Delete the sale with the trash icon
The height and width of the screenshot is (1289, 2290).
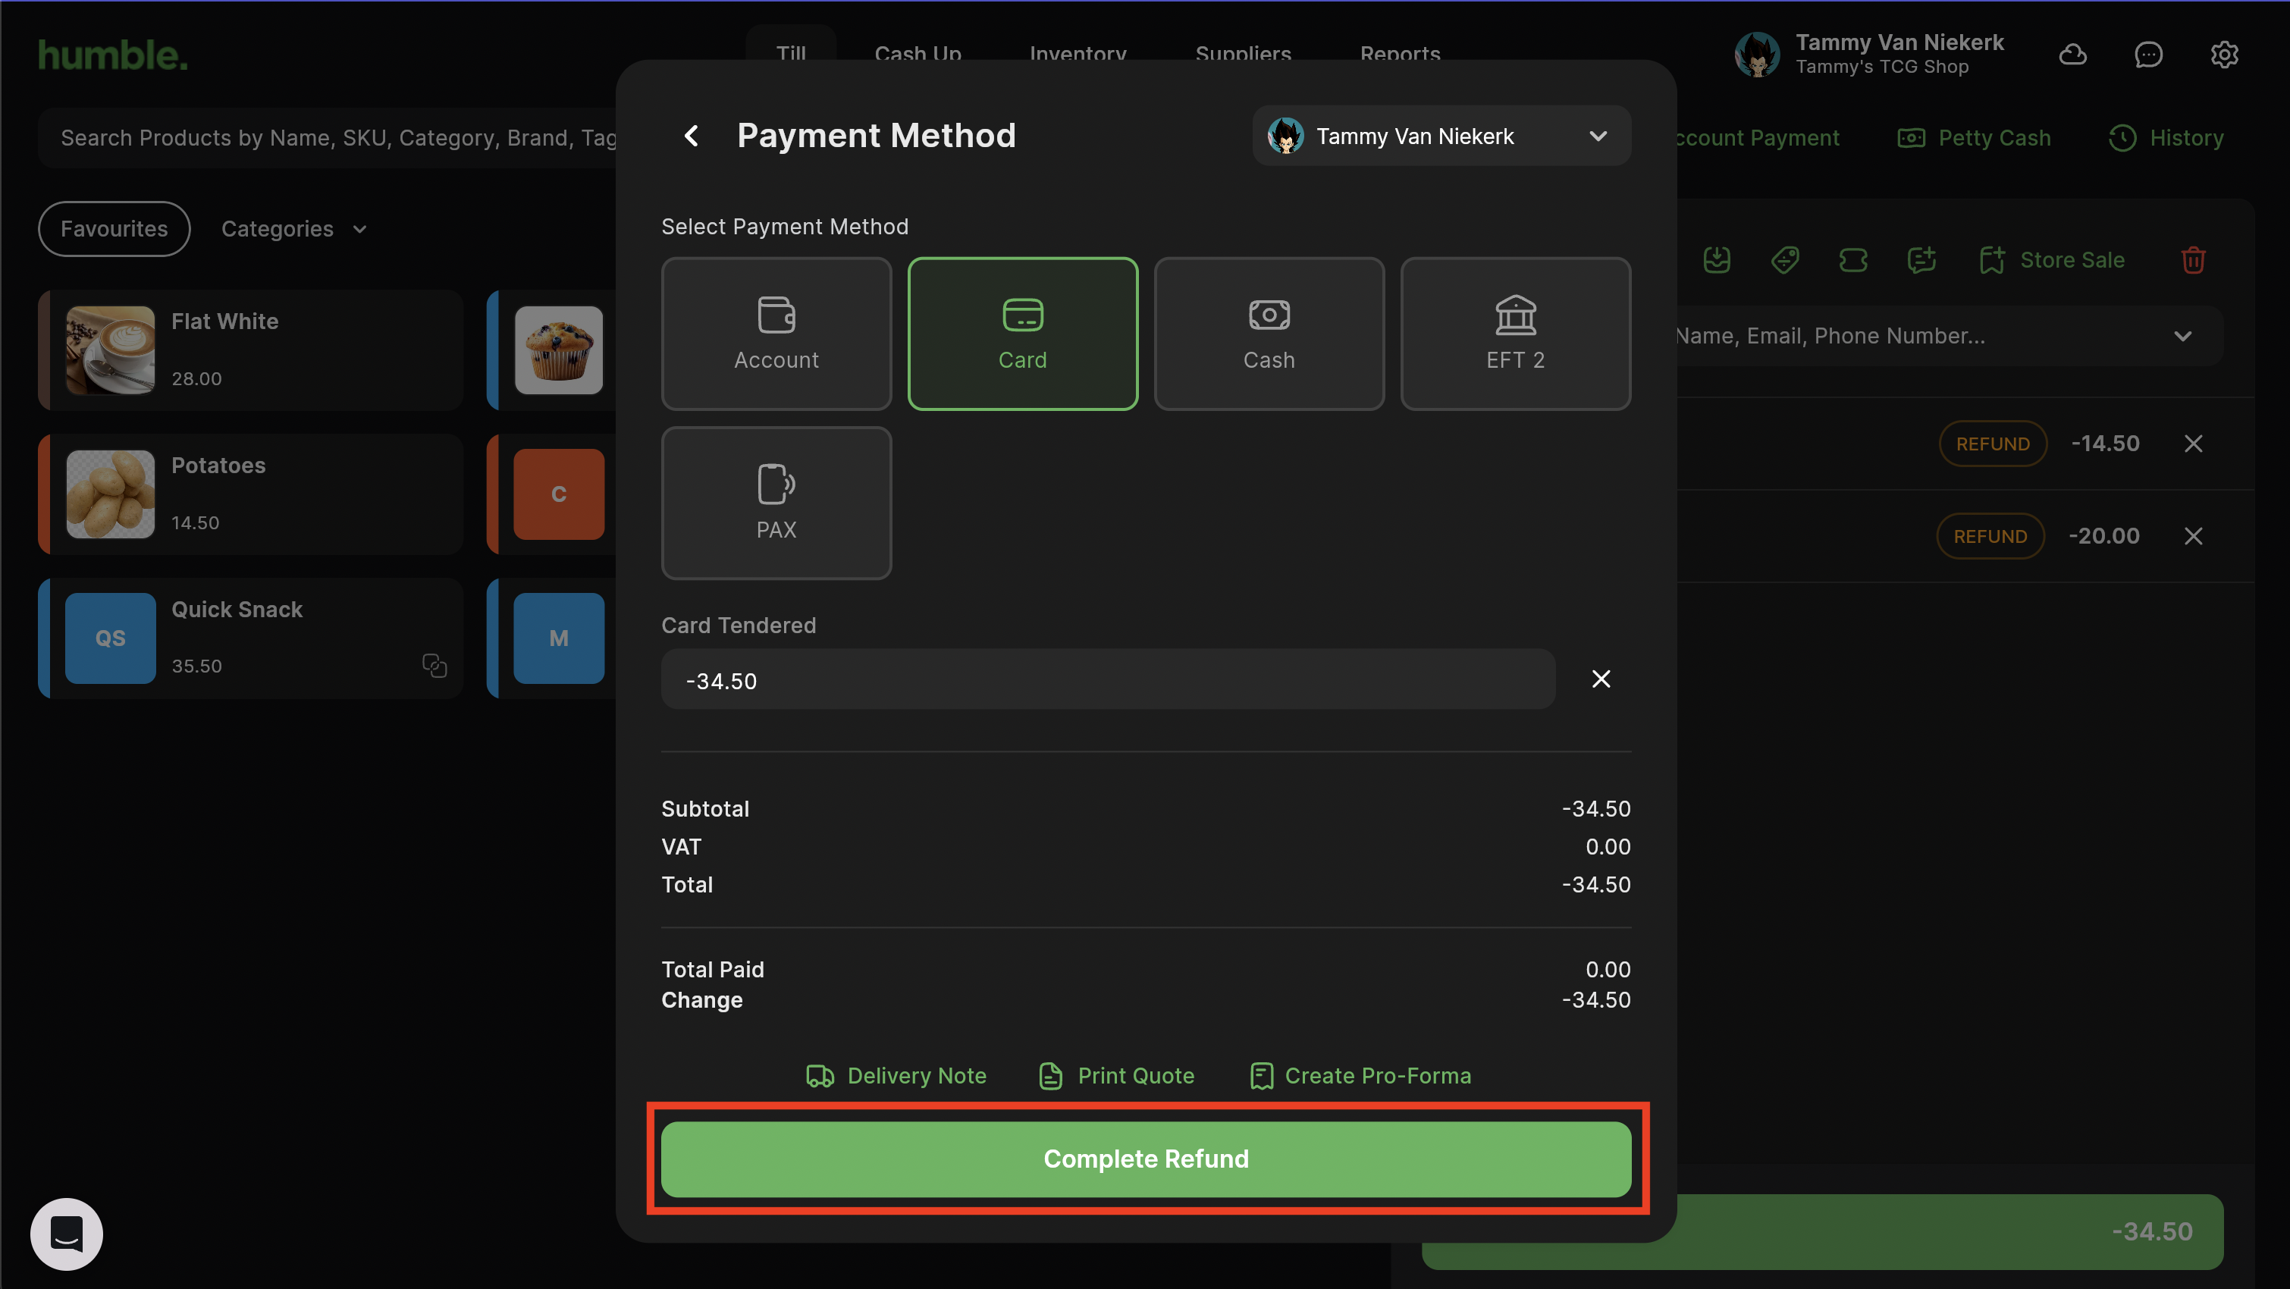click(2193, 261)
